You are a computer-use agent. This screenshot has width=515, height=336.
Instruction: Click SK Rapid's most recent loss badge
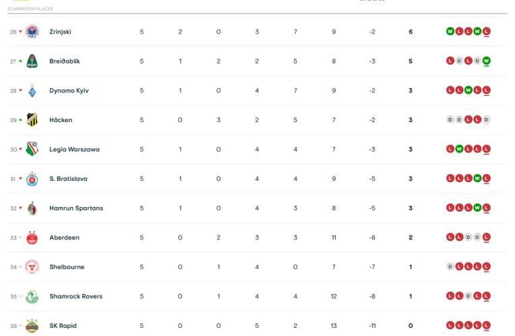[x=487, y=326]
